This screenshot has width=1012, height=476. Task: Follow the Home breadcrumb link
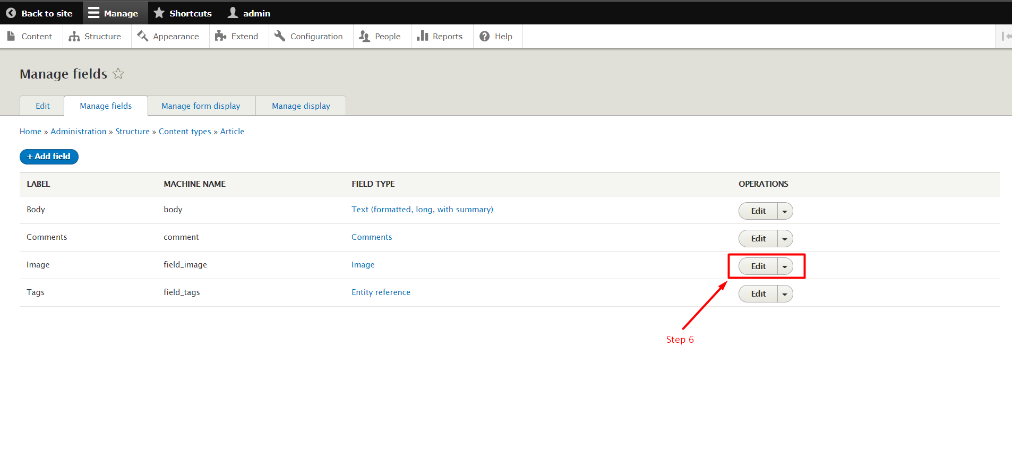pyautogui.click(x=30, y=132)
